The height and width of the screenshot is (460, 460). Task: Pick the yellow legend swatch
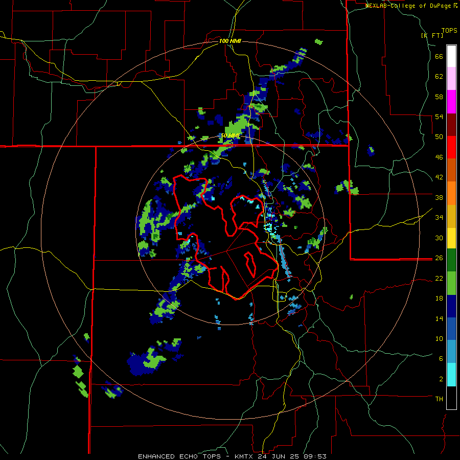coord(451,238)
